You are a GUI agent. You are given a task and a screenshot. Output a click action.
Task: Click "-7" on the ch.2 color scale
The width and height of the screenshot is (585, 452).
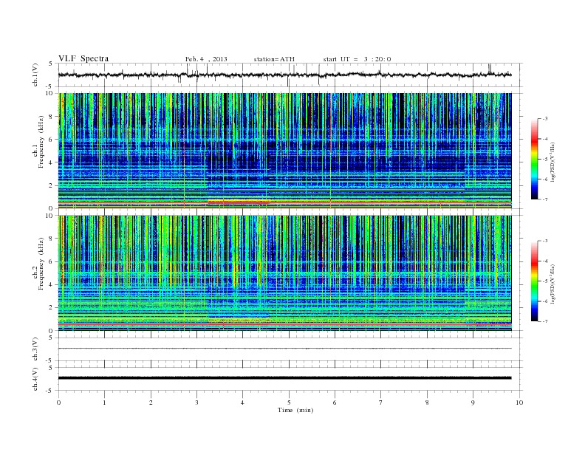pyautogui.click(x=545, y=321)
